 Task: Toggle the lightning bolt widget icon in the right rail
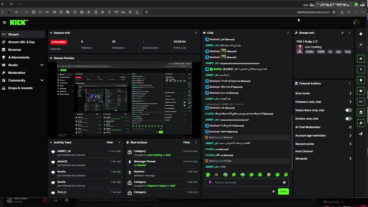361,69
